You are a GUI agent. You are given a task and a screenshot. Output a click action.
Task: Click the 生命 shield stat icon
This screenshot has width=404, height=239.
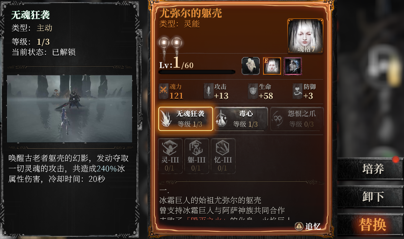pos(253,91)
